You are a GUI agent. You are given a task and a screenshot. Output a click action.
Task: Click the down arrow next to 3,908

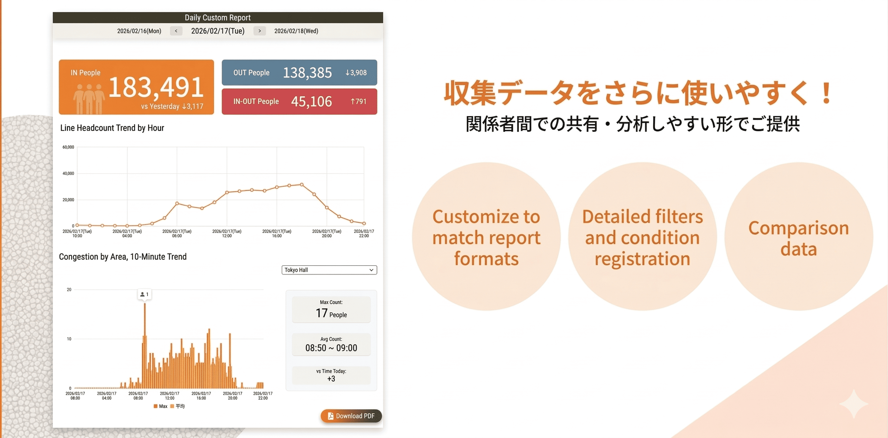point(348,73)
